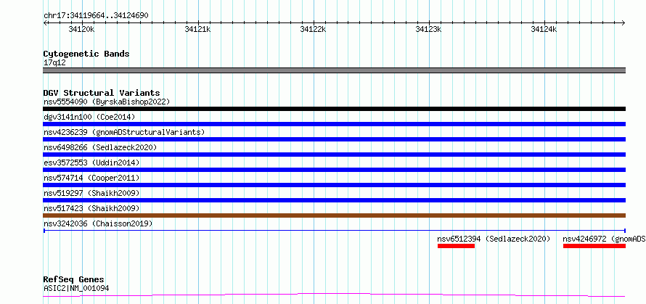Click the ruler's right arrowhead
This screenshot has width=646, height=304.
(x=623, y=22)
